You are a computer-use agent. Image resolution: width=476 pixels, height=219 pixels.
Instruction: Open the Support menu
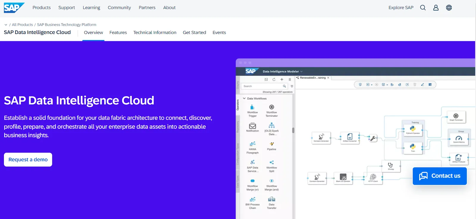tap(67, 8)
